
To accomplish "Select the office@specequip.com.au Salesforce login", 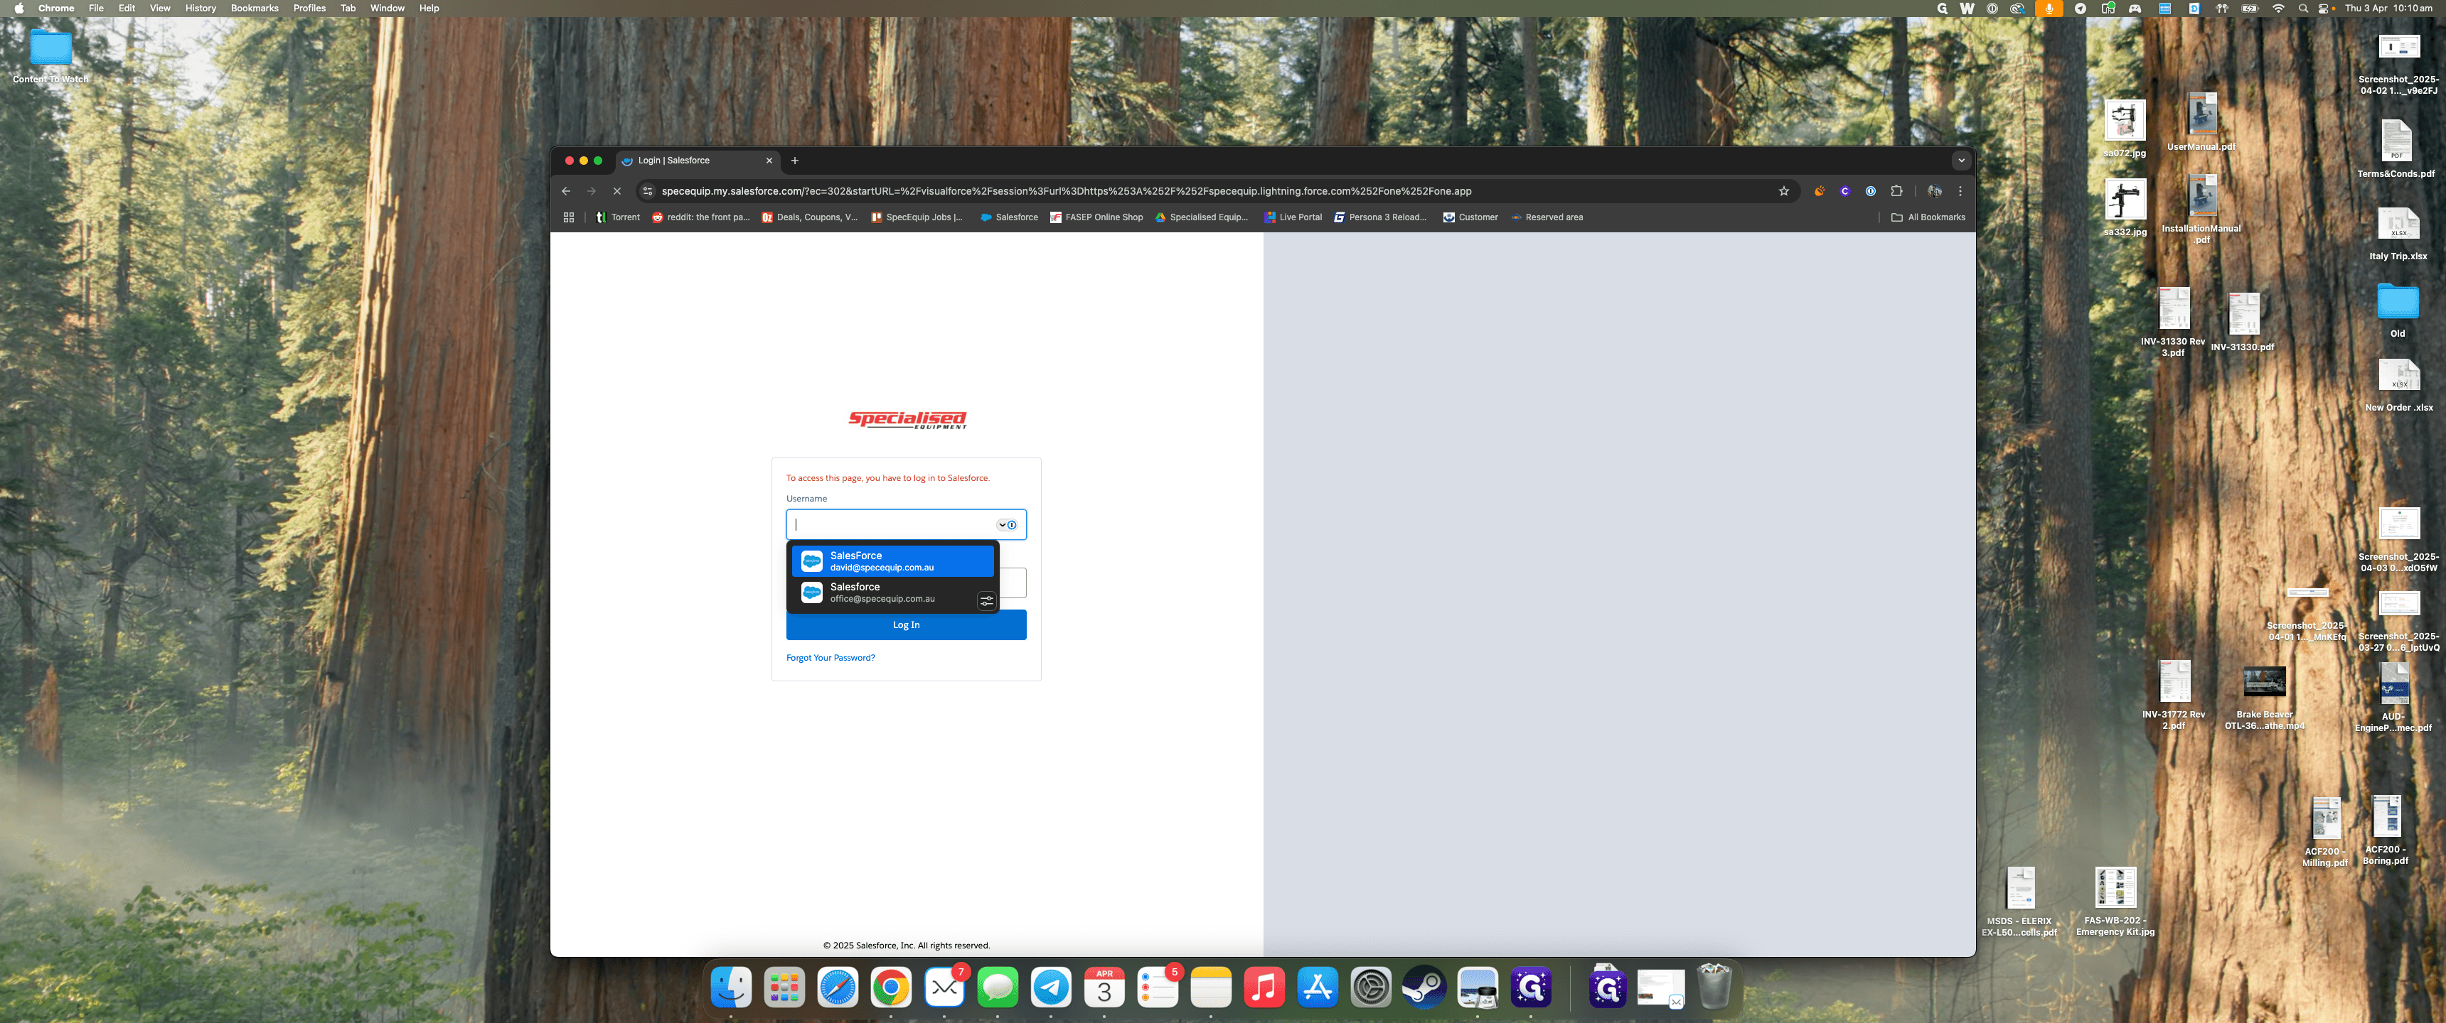I will tap(892, 592).
